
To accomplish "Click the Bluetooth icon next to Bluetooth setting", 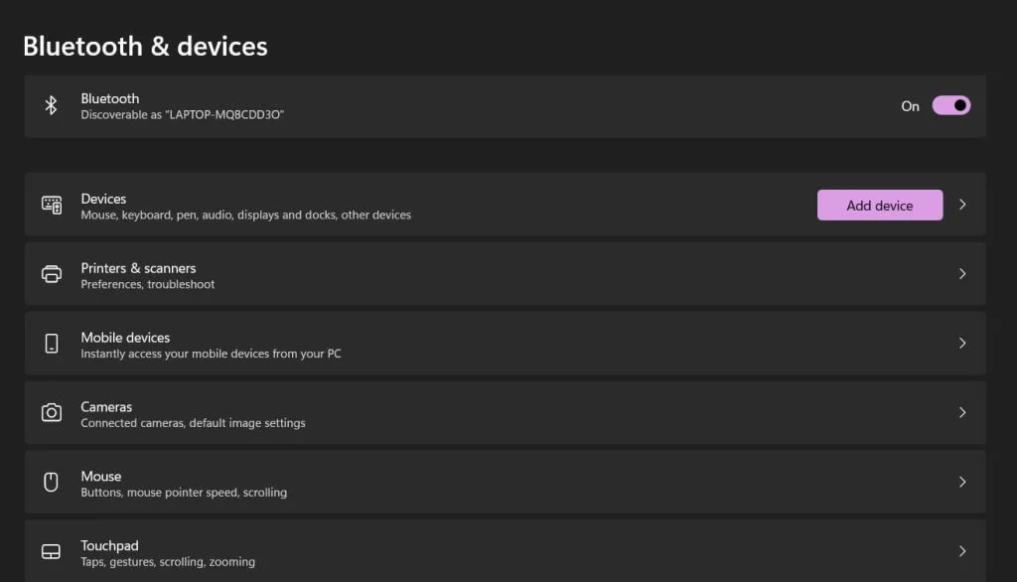I will (51, 105).
